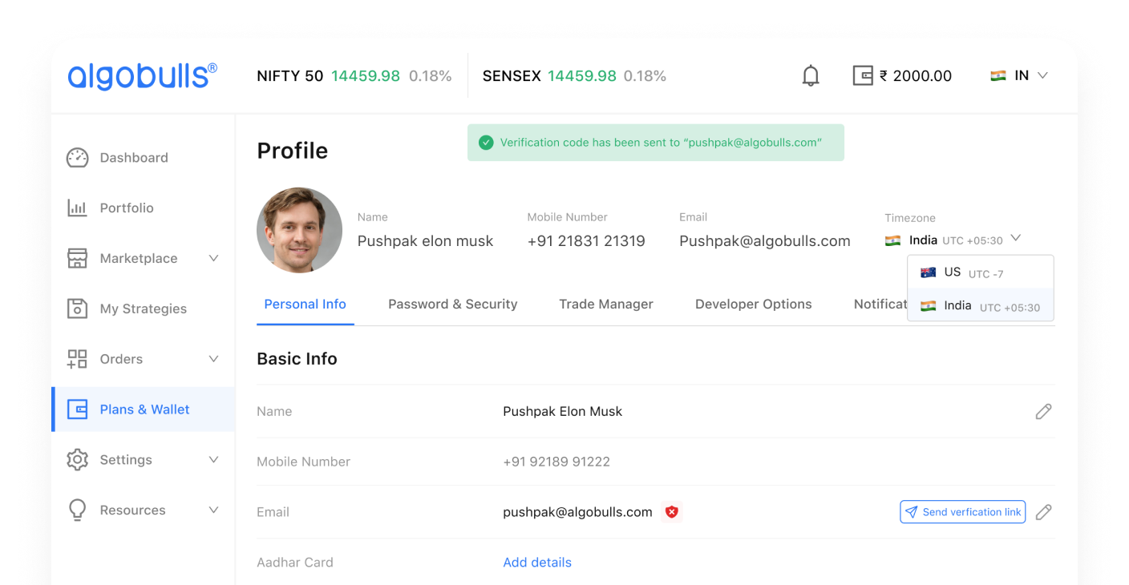
Task: Switch to the Trade Manager tab
Action: click(x=606, y=305)
